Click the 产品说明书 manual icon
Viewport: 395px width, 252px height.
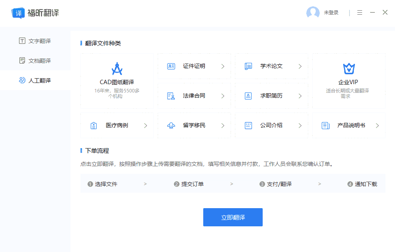pyautogui.click(x=325, y=125)
